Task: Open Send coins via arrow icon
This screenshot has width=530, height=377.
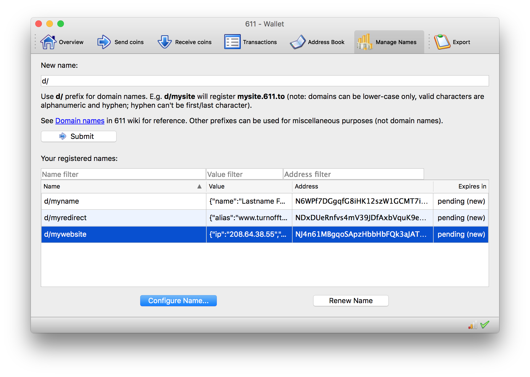Action: tap(104, 42)
